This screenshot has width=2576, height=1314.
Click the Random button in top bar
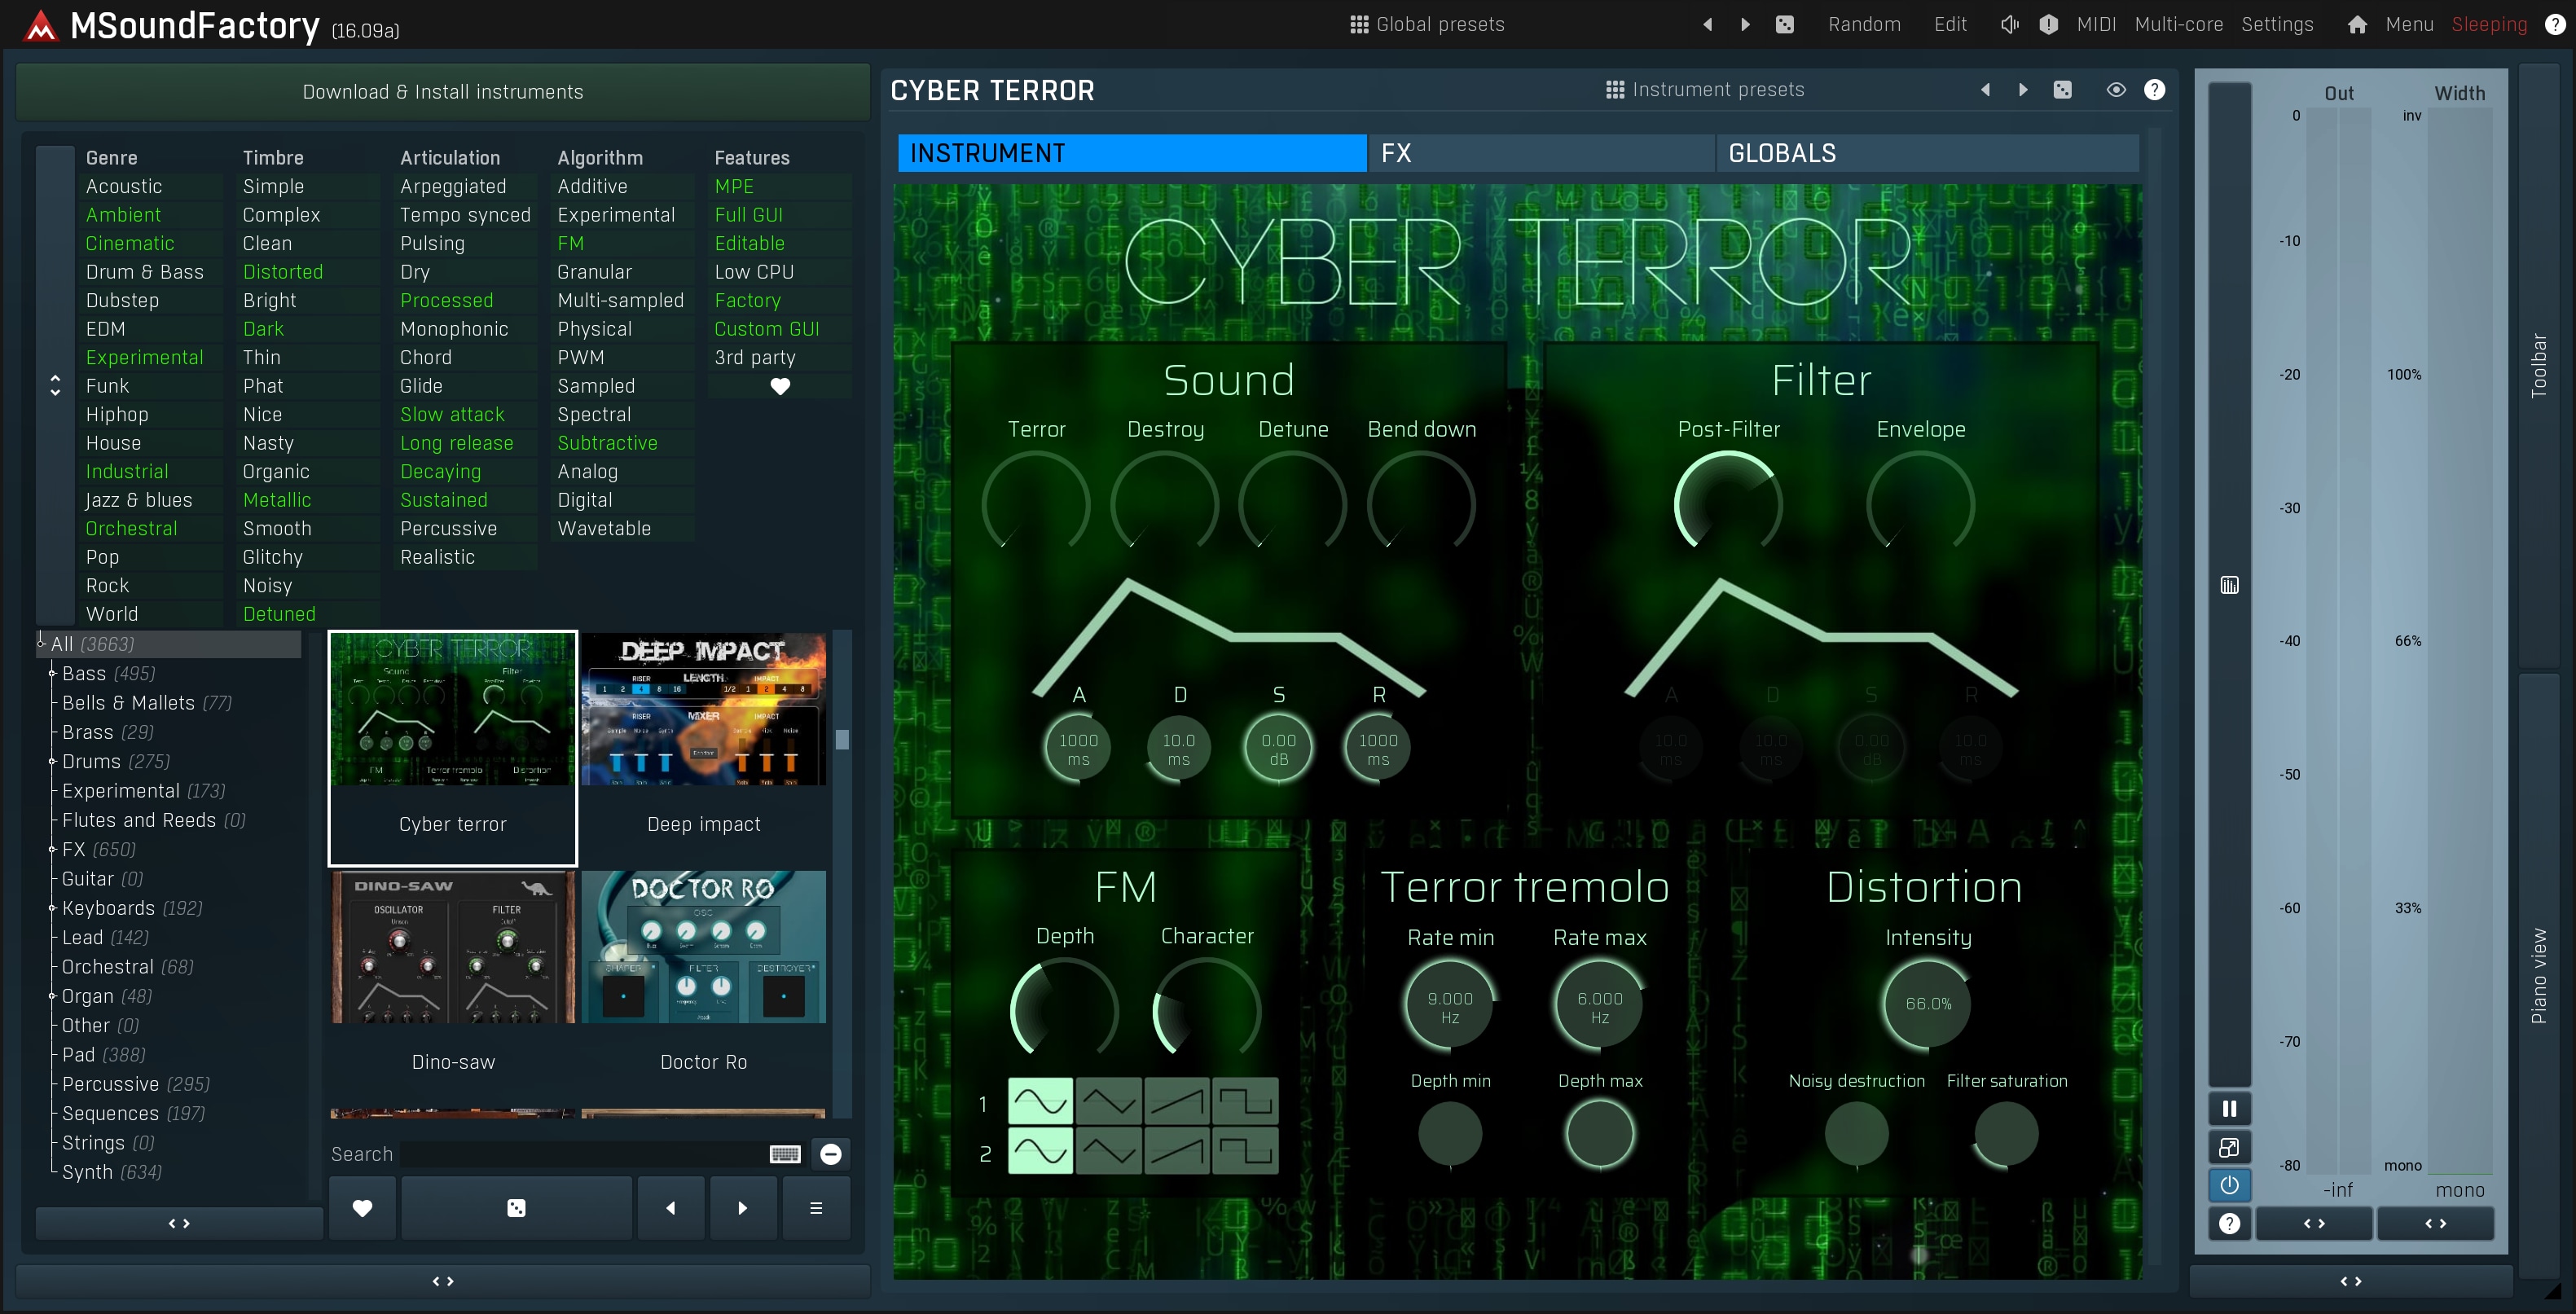tap(1864, 24)
